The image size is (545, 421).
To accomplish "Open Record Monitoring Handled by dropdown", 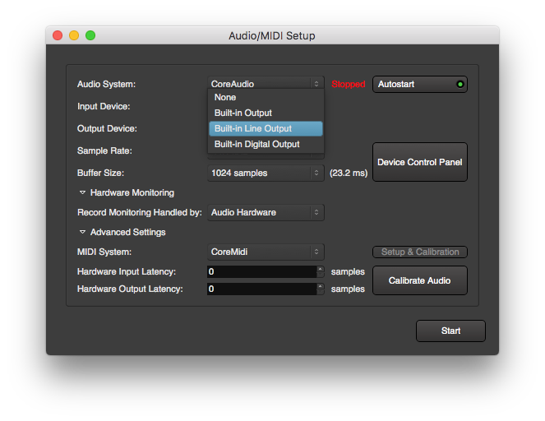I will 266,212.
